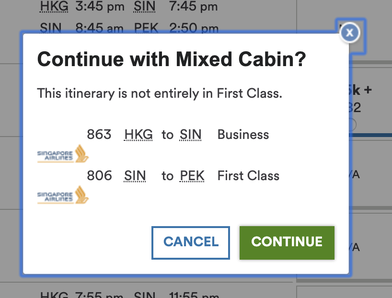The height and width of the screenshot is (298, 392).
Task: Click SIN code beside 11:55 pm arrival
Action: tap(145, 295)
